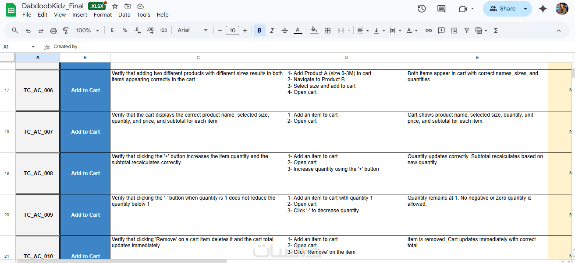Viewport: 575px width, 263px height.
Task: Select row 19 header
Action: click(7, 173)
